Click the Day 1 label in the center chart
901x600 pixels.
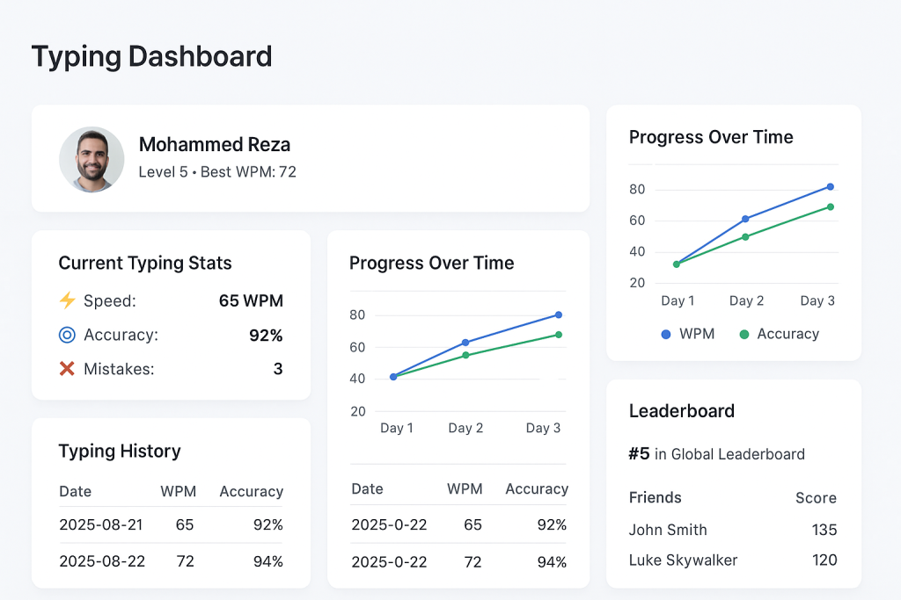point(397,428)
